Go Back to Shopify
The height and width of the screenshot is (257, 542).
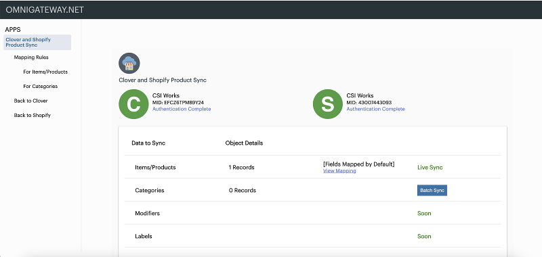tap(32, 115)
